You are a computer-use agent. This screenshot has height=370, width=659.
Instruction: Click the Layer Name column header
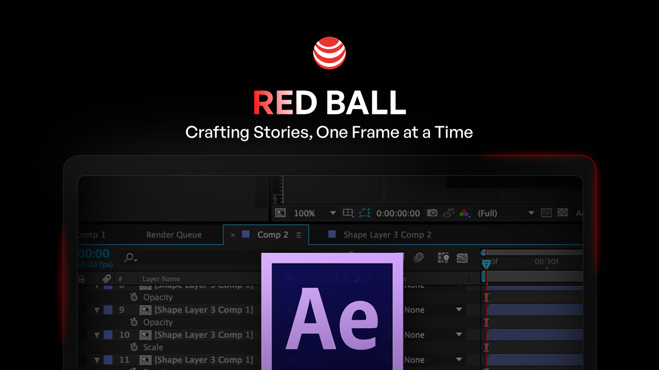[x=161, y=279]
